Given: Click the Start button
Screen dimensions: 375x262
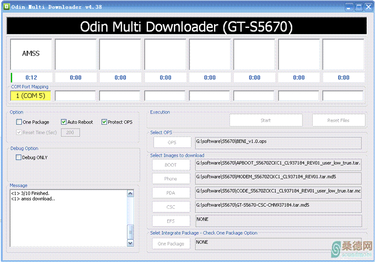Looking at the screenshot, I should pos(266,120).
